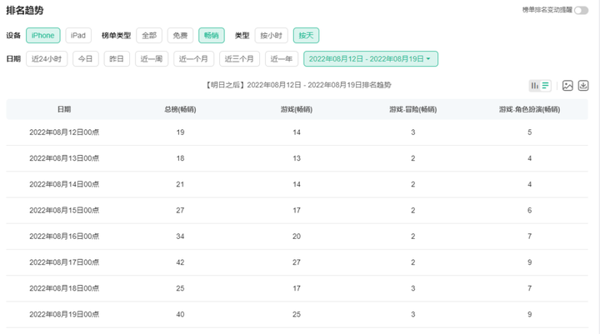This screenshot has height=334, width=600.
Task: Select the iPad device option
Action: 78,36
